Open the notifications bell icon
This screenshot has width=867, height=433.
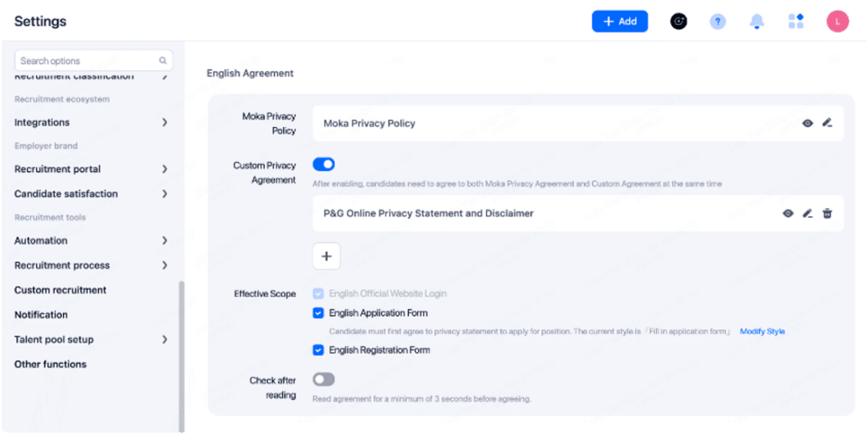pyautogui.click(x=756, y=22)
